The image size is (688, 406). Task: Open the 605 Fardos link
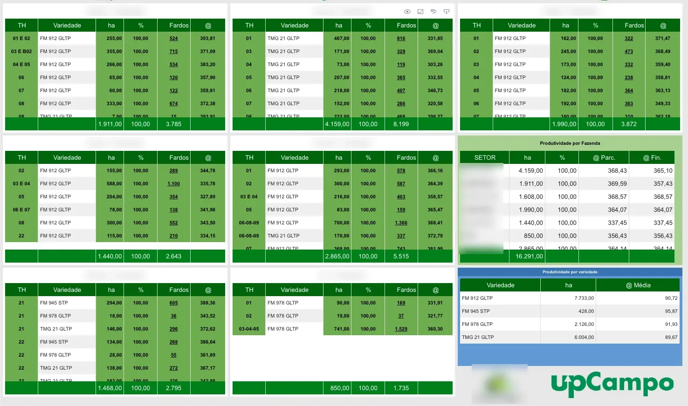(x=174, y=303)
